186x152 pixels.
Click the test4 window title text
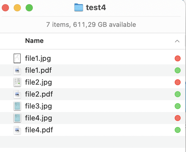coord(96,7)
